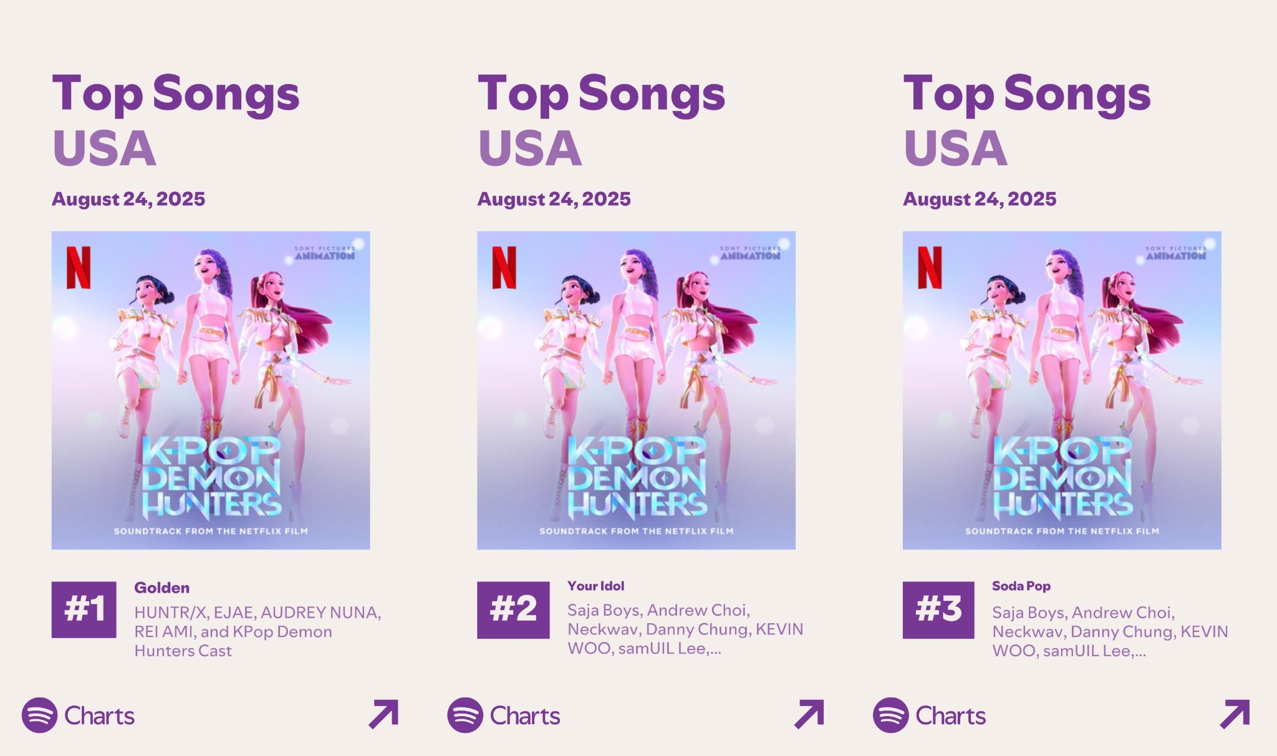Image resolution: width=1277 pixels, height=756 pixels.
Task: Click the Charts label on the first card
Action: pyautogui.click(x=99, y=715)
